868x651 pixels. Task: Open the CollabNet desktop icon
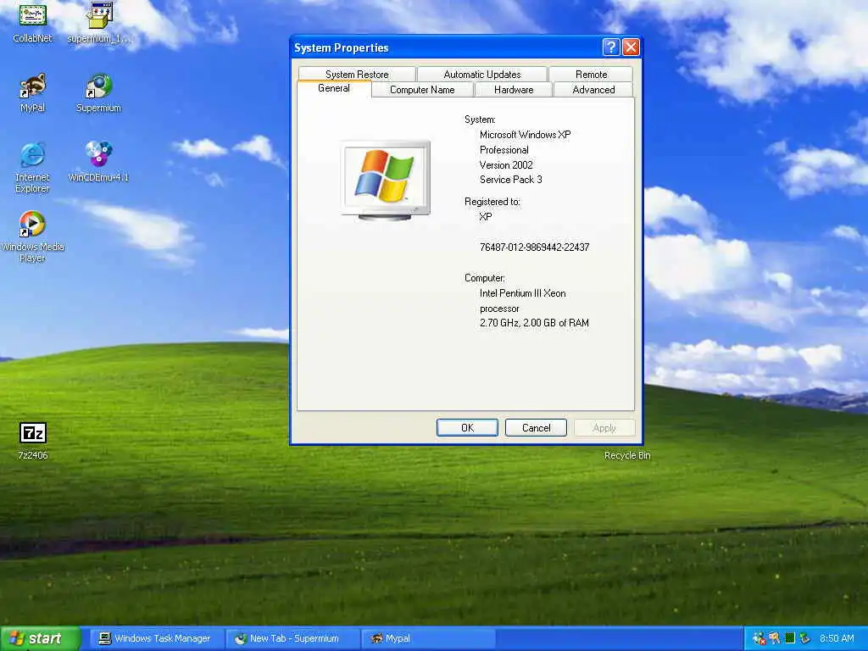pyautogui.click(x=33, y=22)
